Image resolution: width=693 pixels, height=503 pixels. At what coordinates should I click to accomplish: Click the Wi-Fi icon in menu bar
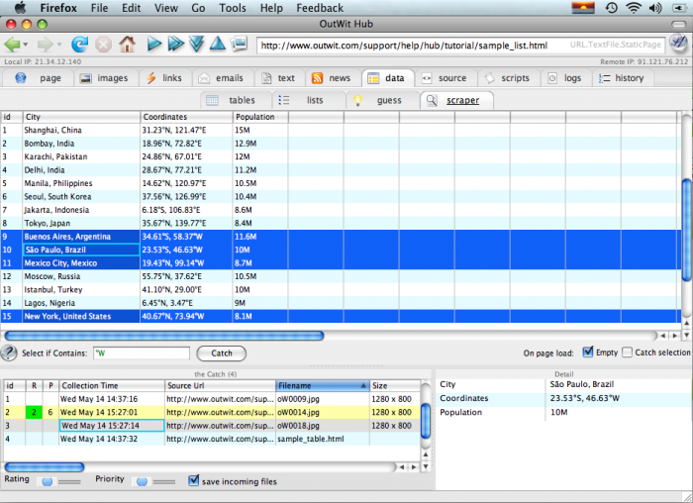[x=634, y=8]
